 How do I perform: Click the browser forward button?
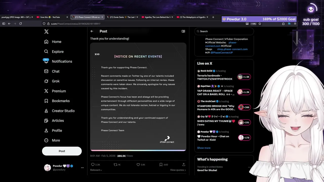click(x=15, y=24)
